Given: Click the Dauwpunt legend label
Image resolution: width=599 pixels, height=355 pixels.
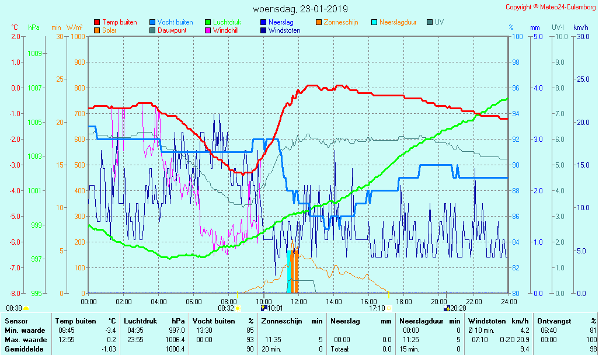Looking at the screenshot, I should click(172, 30).
